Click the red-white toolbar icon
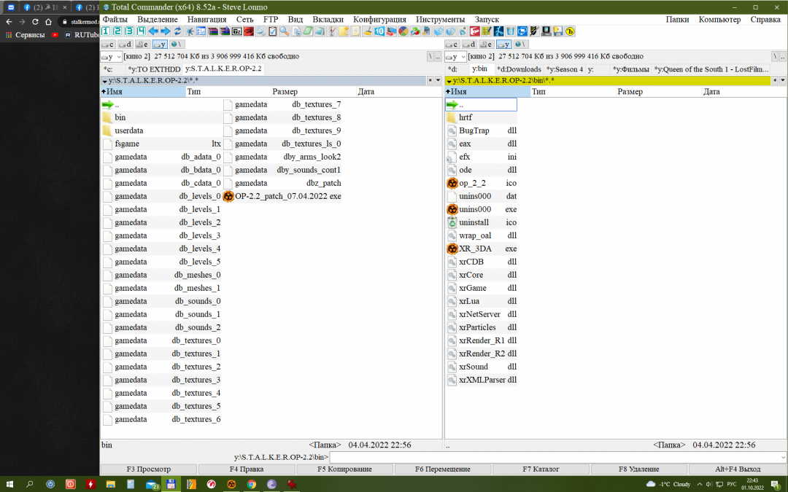The width and height of the screenshot is (788, 492). 474,31
